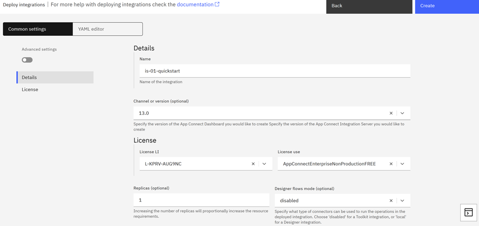The height and width of the screenshot is (226, 479).
Task: Expand the License use dropdown
Action: (x=402, y=164)
